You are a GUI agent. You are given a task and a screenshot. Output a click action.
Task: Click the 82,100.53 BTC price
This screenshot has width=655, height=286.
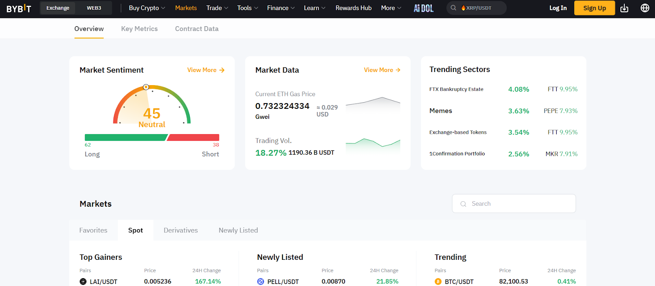click(x=513, y=281)
